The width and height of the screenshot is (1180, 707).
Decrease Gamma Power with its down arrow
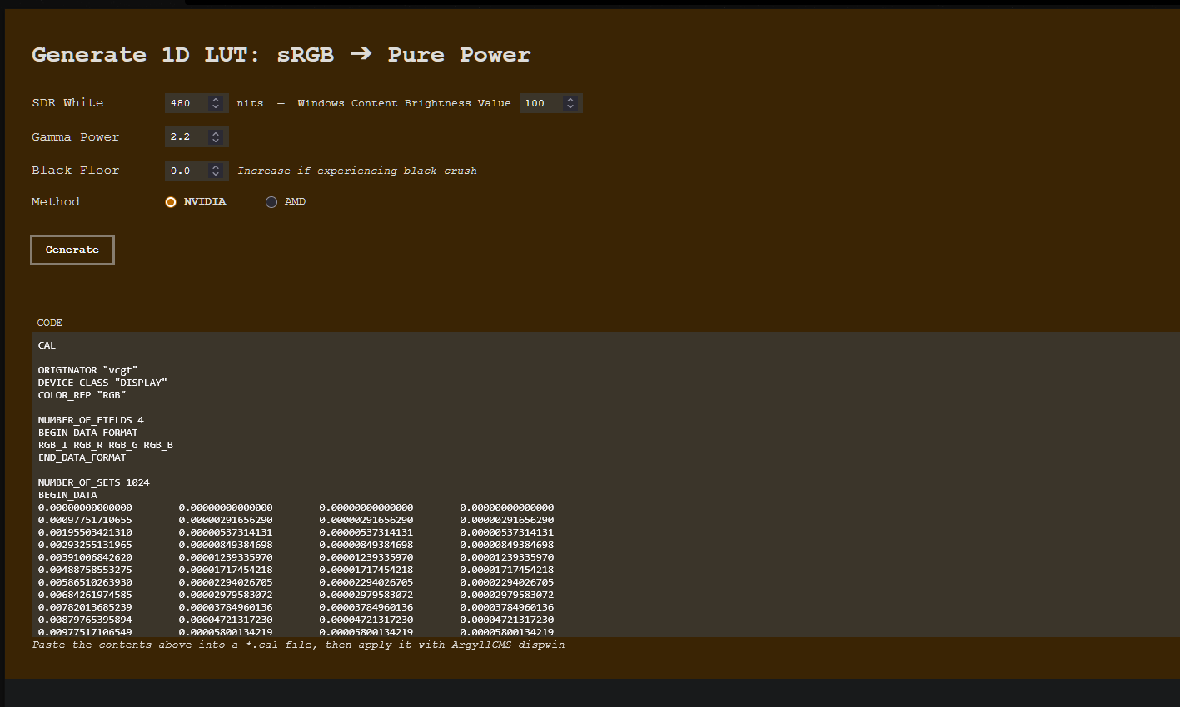217,141
